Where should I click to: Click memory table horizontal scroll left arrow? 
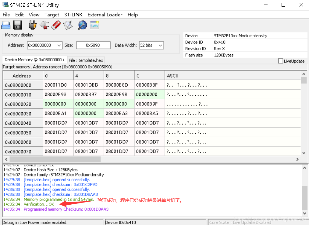[6, 159]
